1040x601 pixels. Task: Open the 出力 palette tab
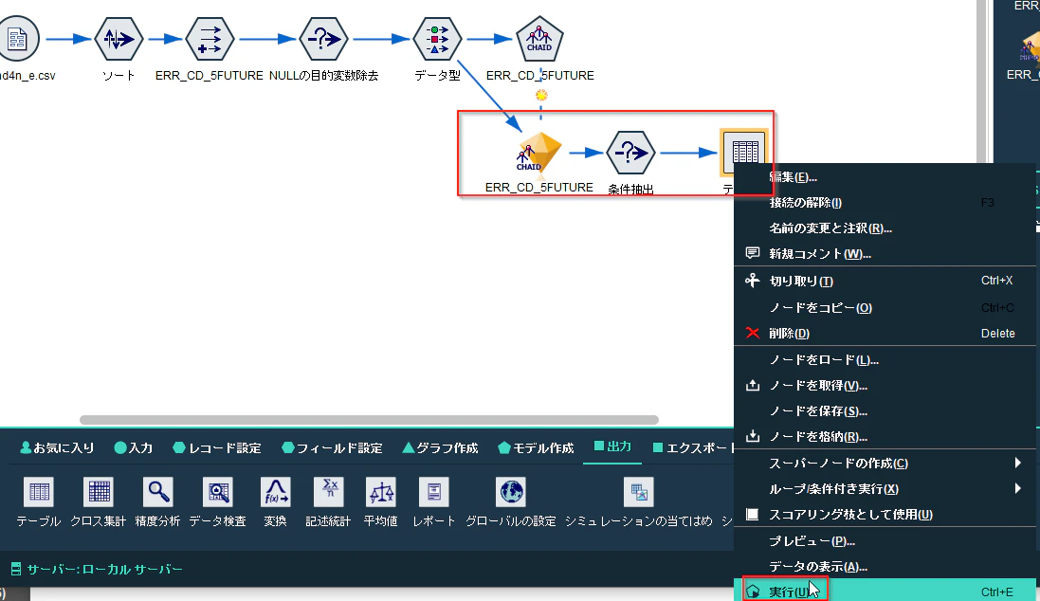(612, 446)
